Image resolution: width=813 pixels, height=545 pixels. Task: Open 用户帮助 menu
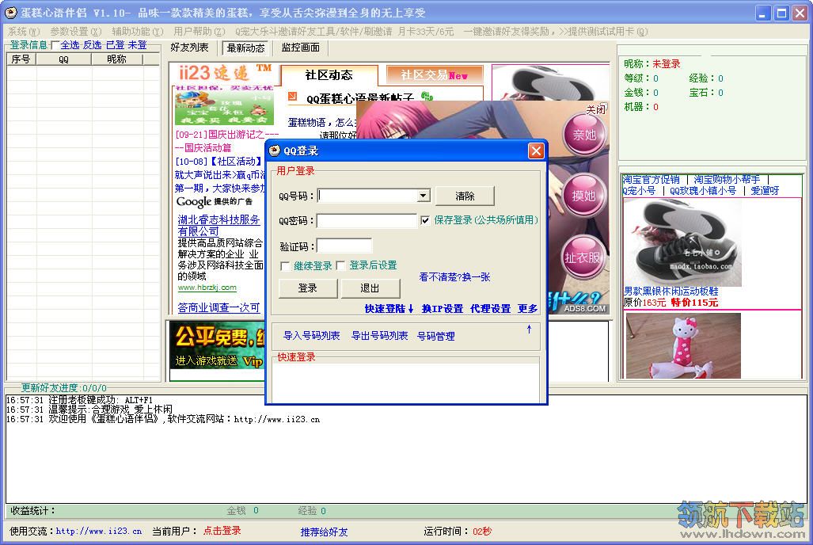click(199, 32)
